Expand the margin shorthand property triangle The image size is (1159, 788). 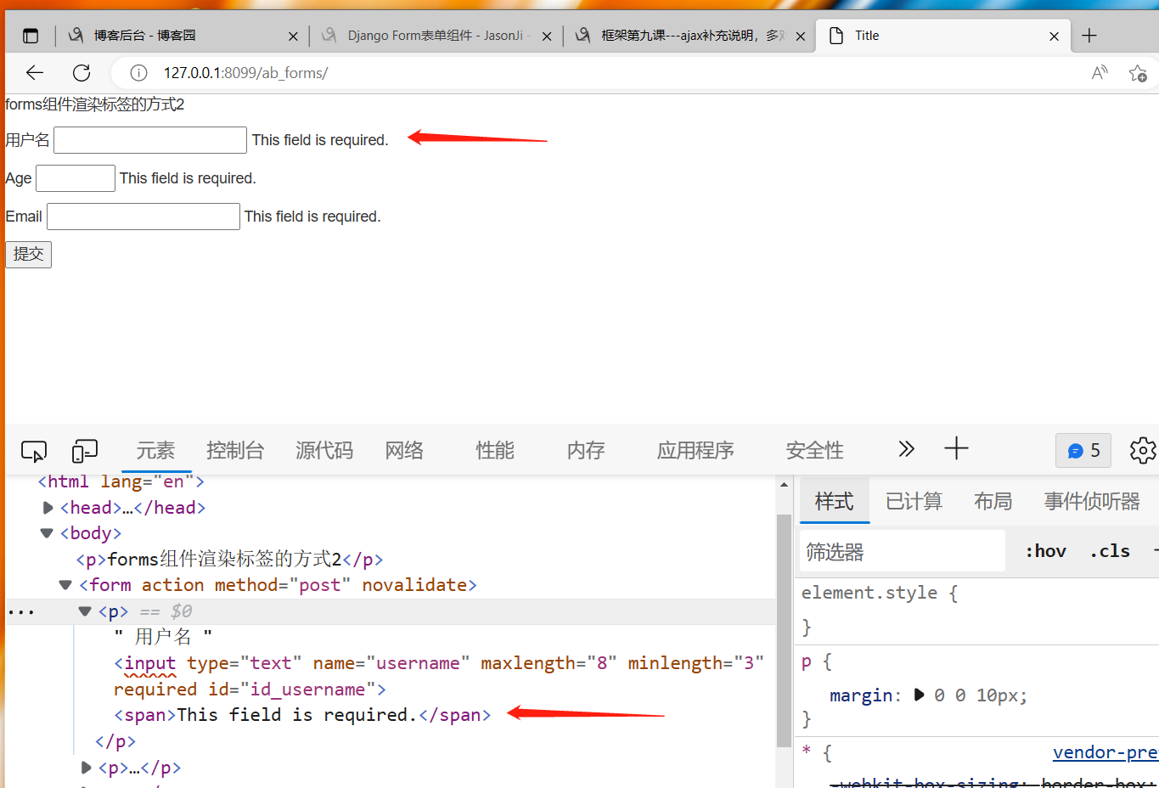tap(919, 695)
